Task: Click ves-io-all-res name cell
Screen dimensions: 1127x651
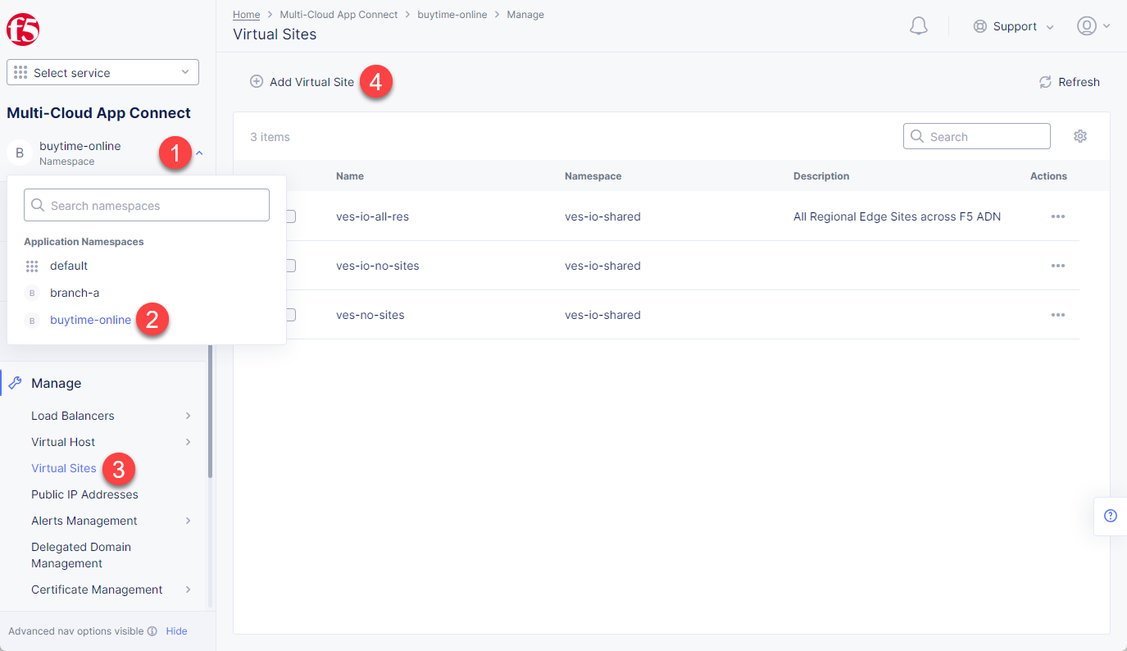Action: point(372,216)
